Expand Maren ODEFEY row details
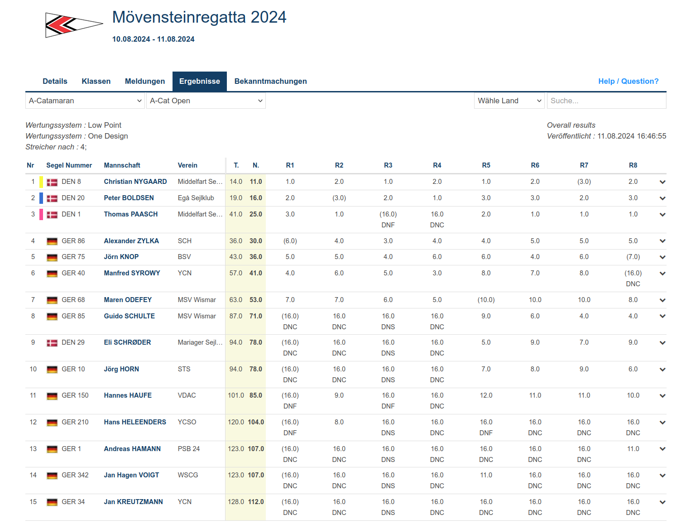 pos(662,300)
